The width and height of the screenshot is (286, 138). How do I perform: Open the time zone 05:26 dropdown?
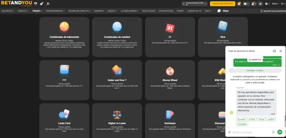(275, 4)
